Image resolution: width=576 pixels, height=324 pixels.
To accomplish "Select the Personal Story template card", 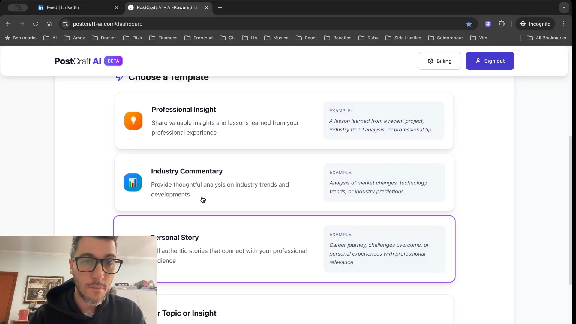I will coord(240,249).
